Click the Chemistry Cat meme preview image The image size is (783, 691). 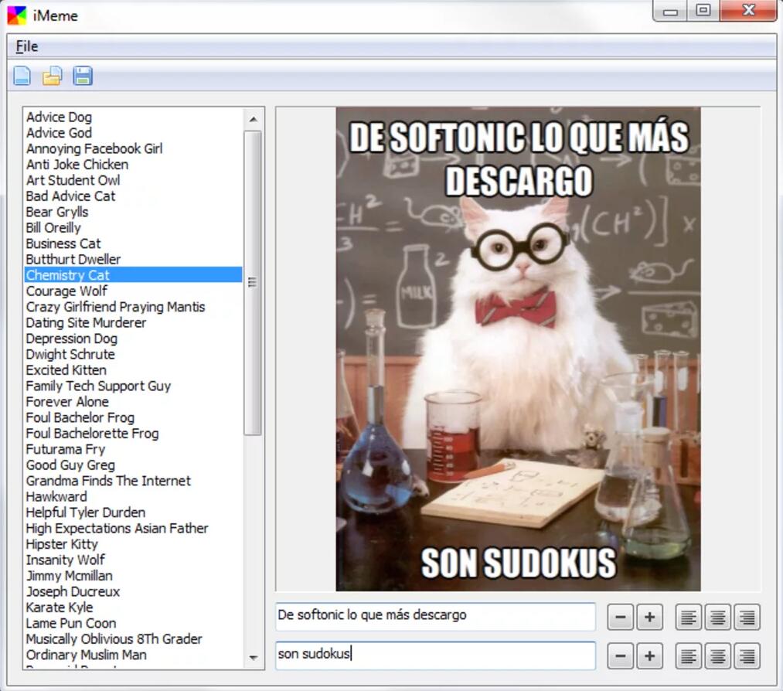[518, 349]
